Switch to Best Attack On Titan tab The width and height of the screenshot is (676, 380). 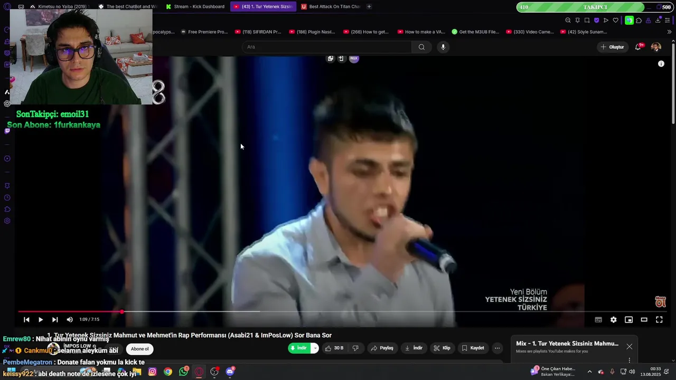coord(331,6)
